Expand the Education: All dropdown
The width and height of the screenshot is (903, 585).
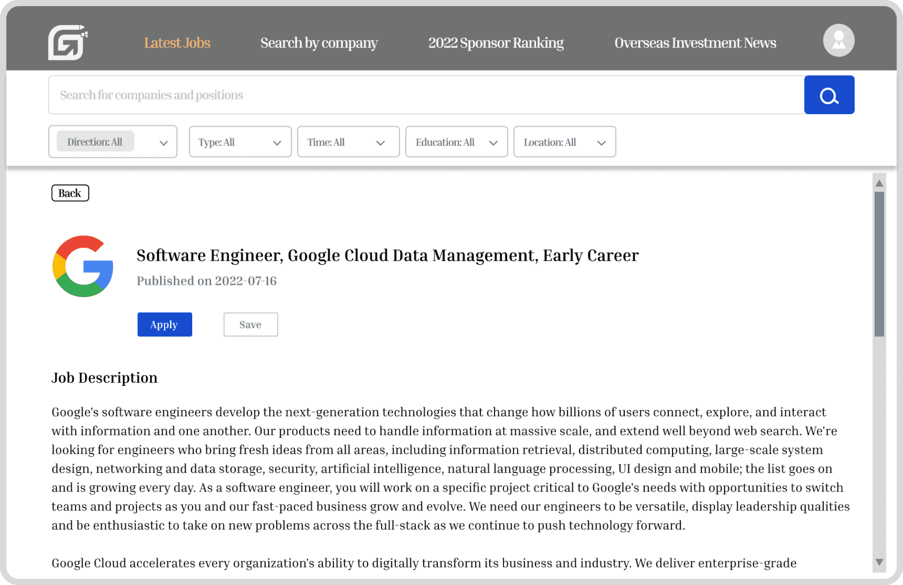[456, 142]
